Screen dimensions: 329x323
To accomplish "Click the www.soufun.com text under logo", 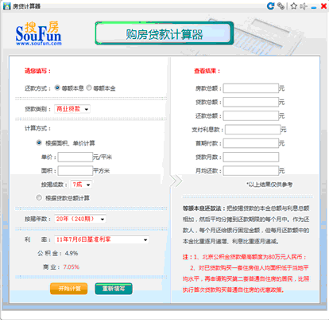I will (39, 43).
